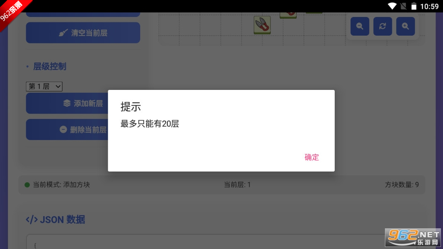Viewport: 443px width, 249px height.
Task: Click the layers stack icon on 添加新层
Action: click(67, 103)
